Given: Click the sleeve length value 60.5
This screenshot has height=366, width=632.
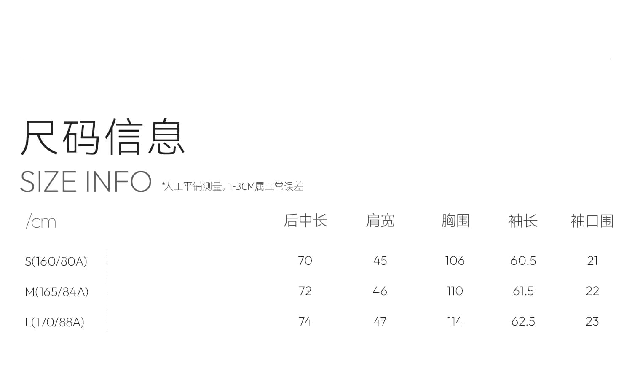Looking at the screenshot, I should (523, 261).
